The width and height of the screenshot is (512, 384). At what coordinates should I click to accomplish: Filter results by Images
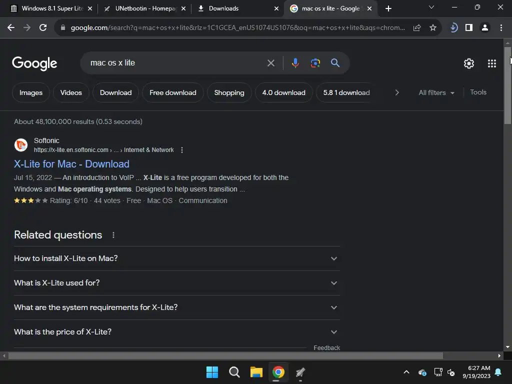[x=31, y=92]
